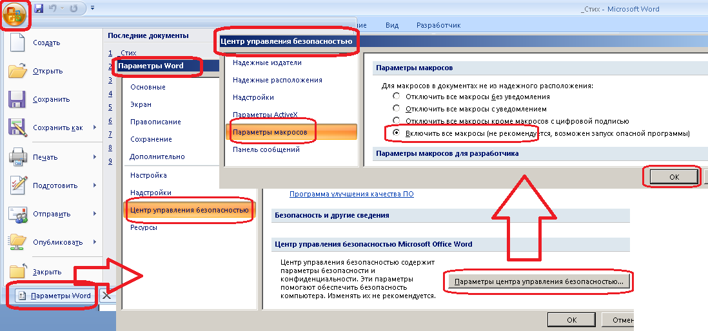Choose Создать menu entry
Viewport: 708px width, 331px height.
pyautogui.click(x=46, y=43)
